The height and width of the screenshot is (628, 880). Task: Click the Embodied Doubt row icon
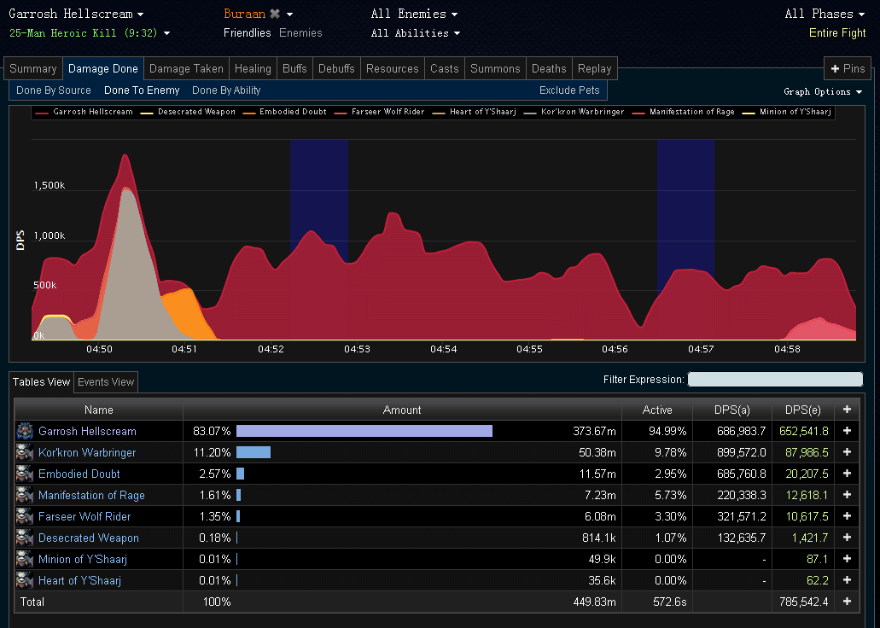click(25, 474)
